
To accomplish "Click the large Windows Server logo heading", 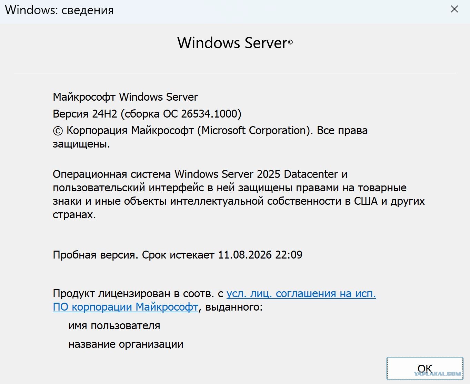I will coord(232,43).
